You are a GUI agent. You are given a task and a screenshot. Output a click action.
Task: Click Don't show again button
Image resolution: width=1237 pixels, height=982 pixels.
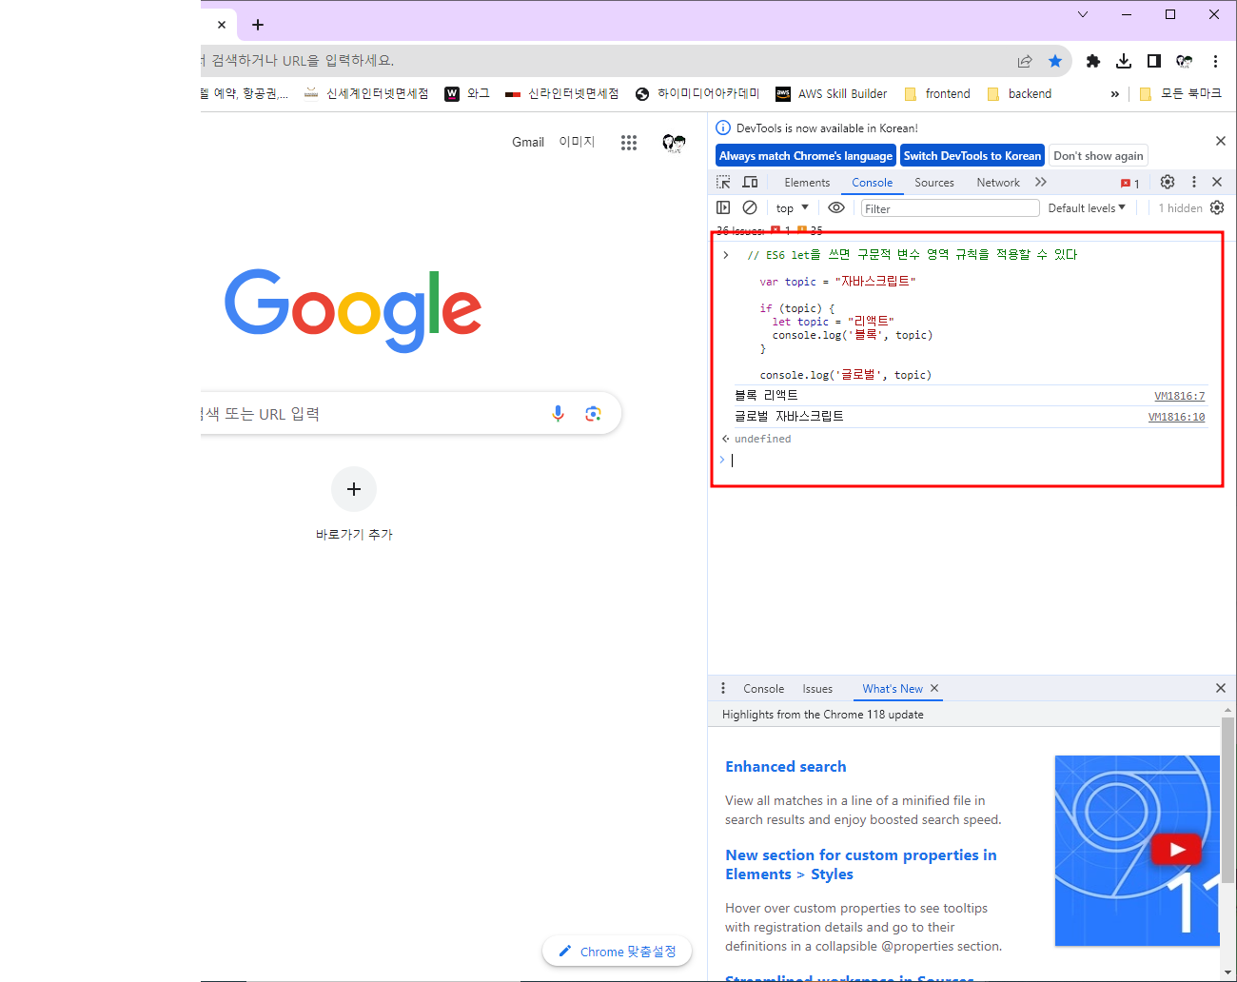click(1098, 155)
